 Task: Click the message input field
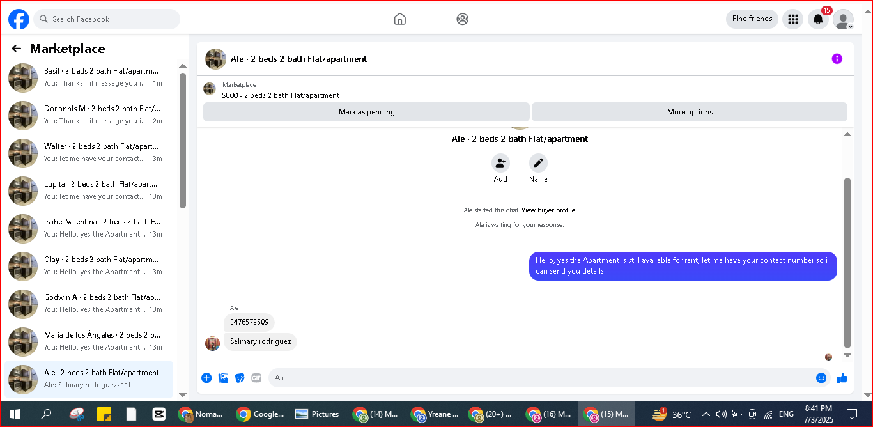(549, 378)
